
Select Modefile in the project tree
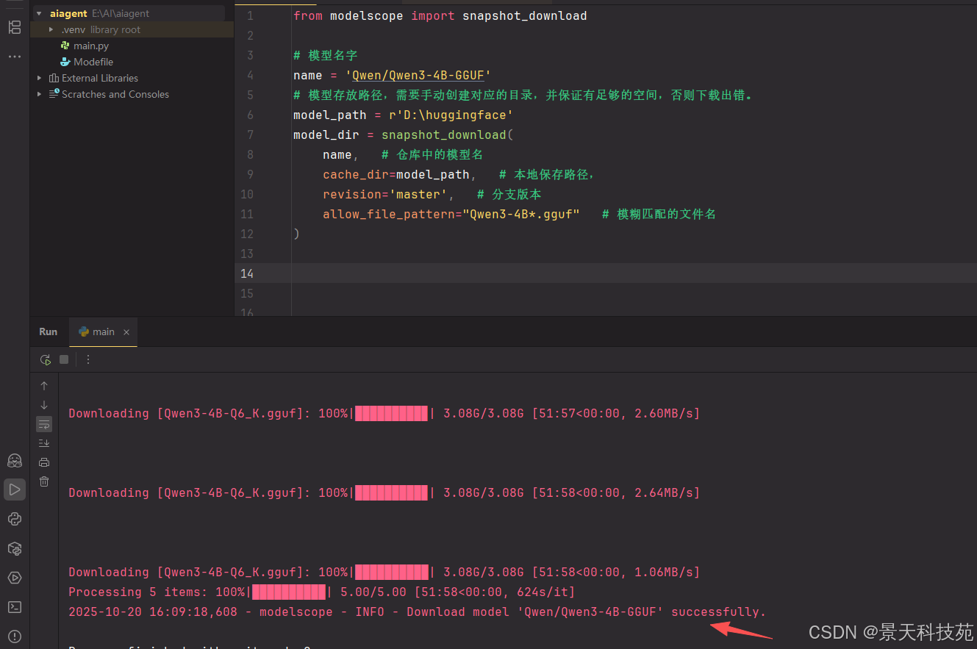[x=93, y=62]
